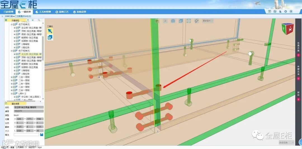
Task: Click the layered squares icon in viewport toolbar
Action: (x=181, y=21)
